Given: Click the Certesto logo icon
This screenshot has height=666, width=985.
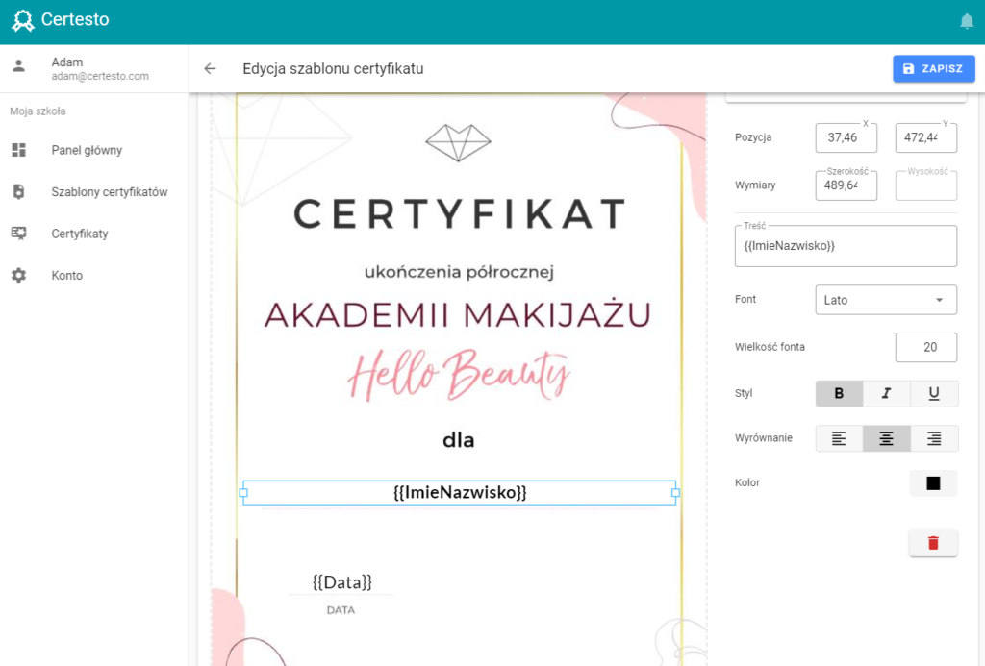Looking at the screenshot, I should pyautogui.click(x=23, y=20).
